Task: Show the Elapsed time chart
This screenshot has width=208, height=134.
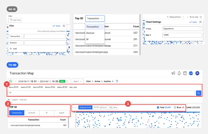Action: pyautogui.click(x=85, y=107)
